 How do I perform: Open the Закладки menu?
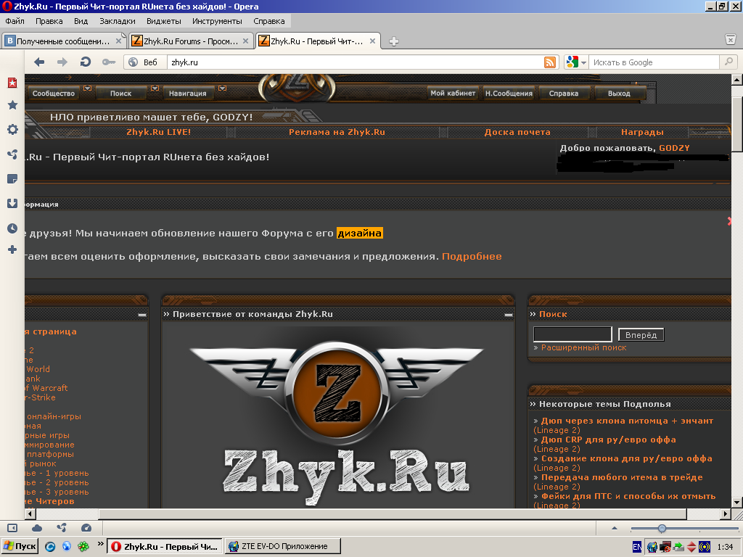pos(117,21)
